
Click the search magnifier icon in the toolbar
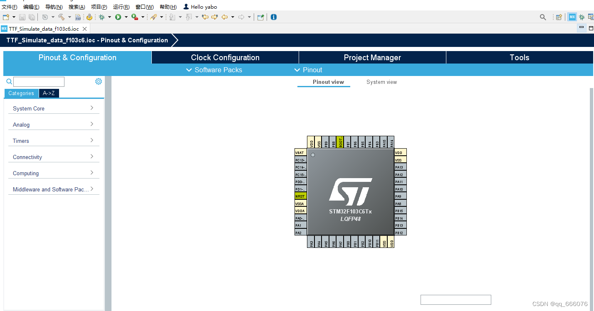click(542, 17)
